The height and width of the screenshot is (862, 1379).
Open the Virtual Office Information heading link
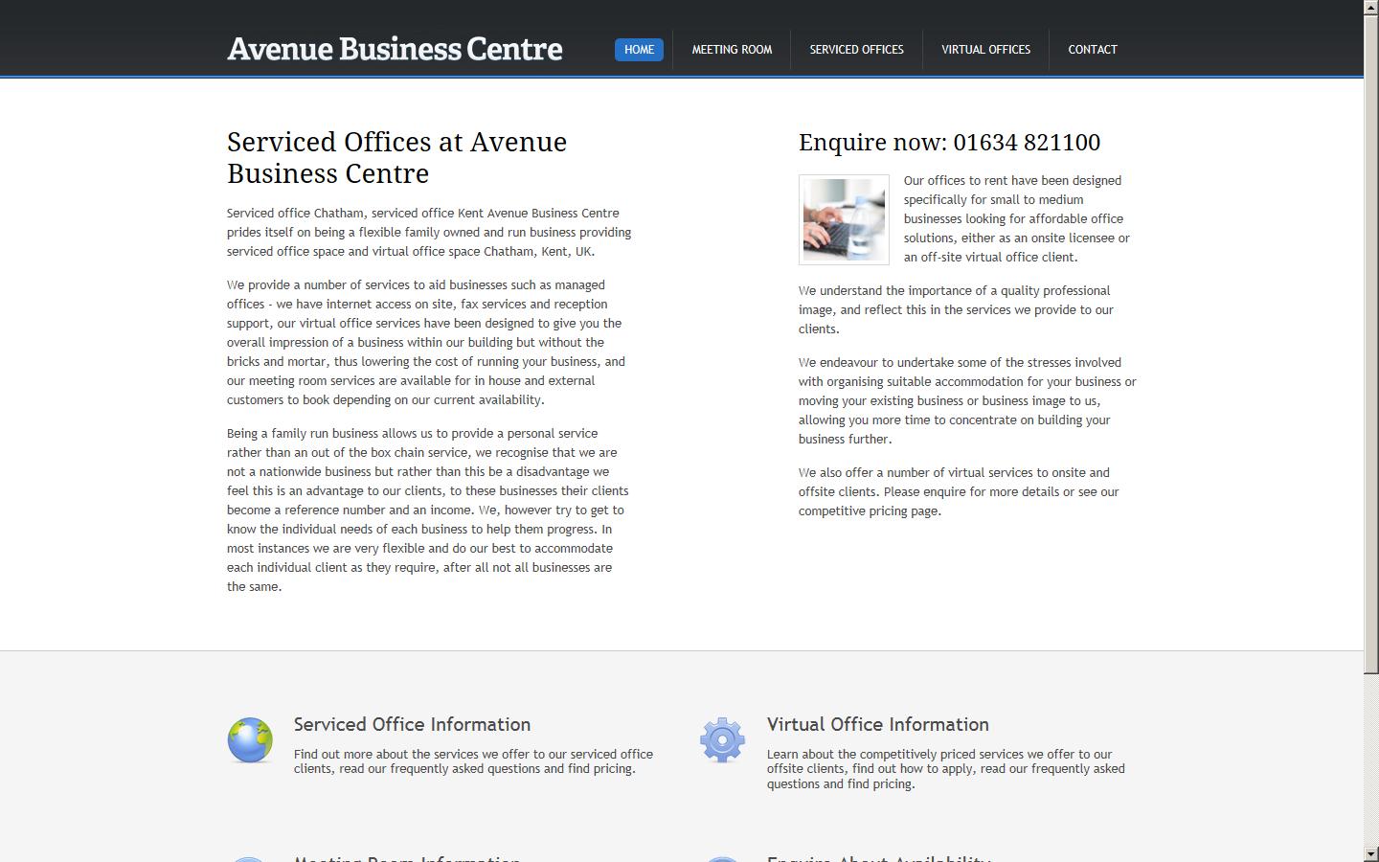tap(877, 725)
